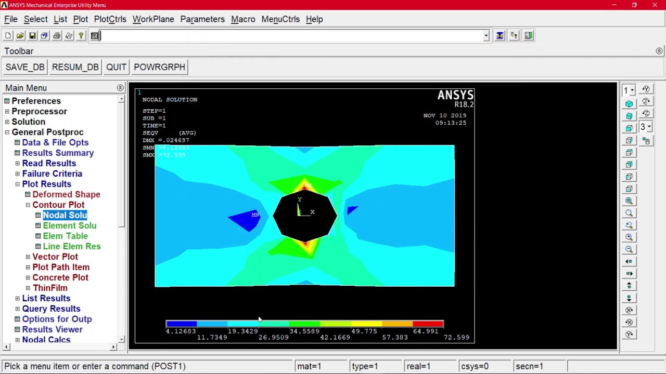666x374 pixels.
Task: Click the New Analysis toolbar icon
Action: coord(8,36)
